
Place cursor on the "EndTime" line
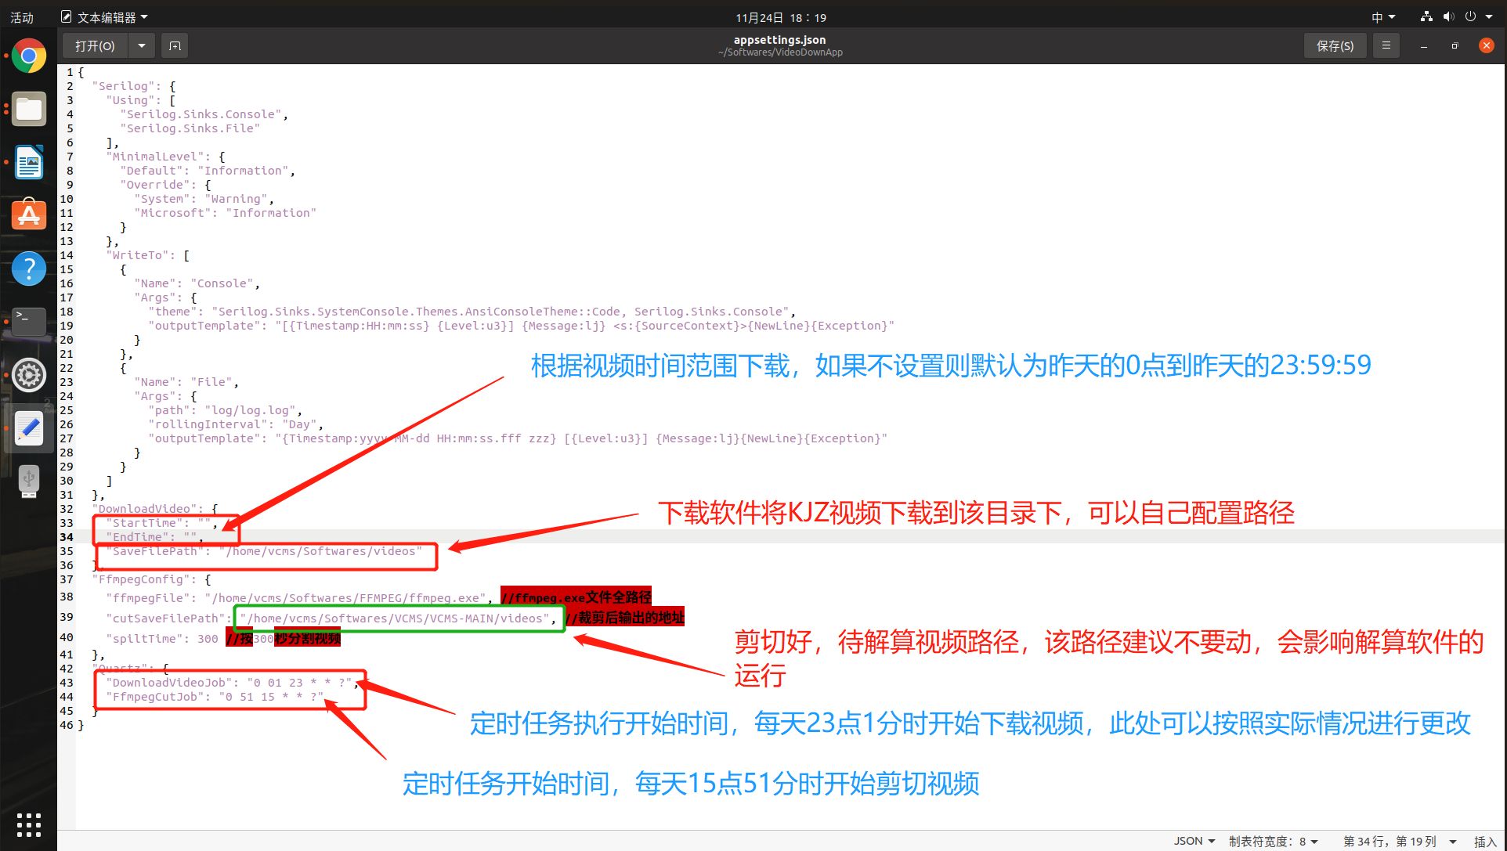[x=155, y=537]
